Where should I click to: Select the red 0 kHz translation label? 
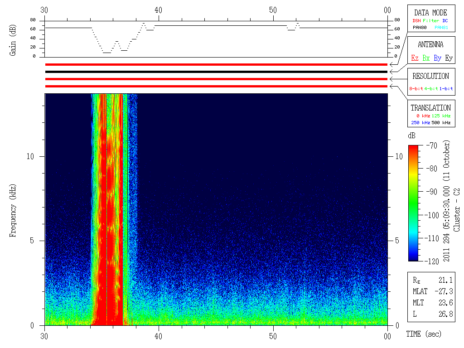423,116
